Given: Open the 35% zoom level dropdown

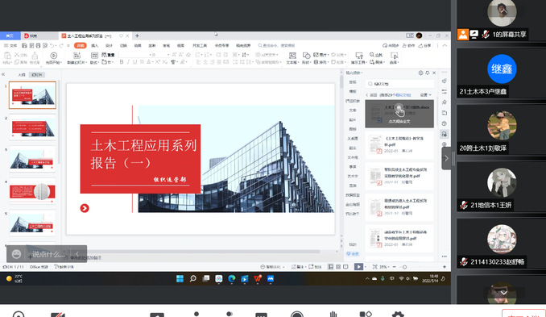Looking at the screenshot, I should 384,267.
